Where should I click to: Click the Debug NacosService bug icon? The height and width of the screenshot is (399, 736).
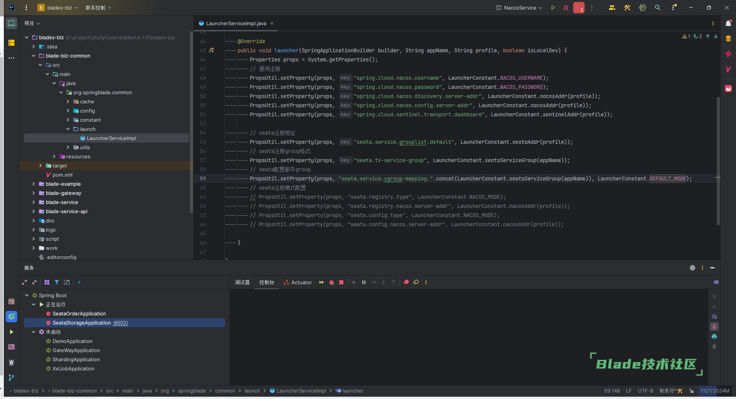pos(566,8)
